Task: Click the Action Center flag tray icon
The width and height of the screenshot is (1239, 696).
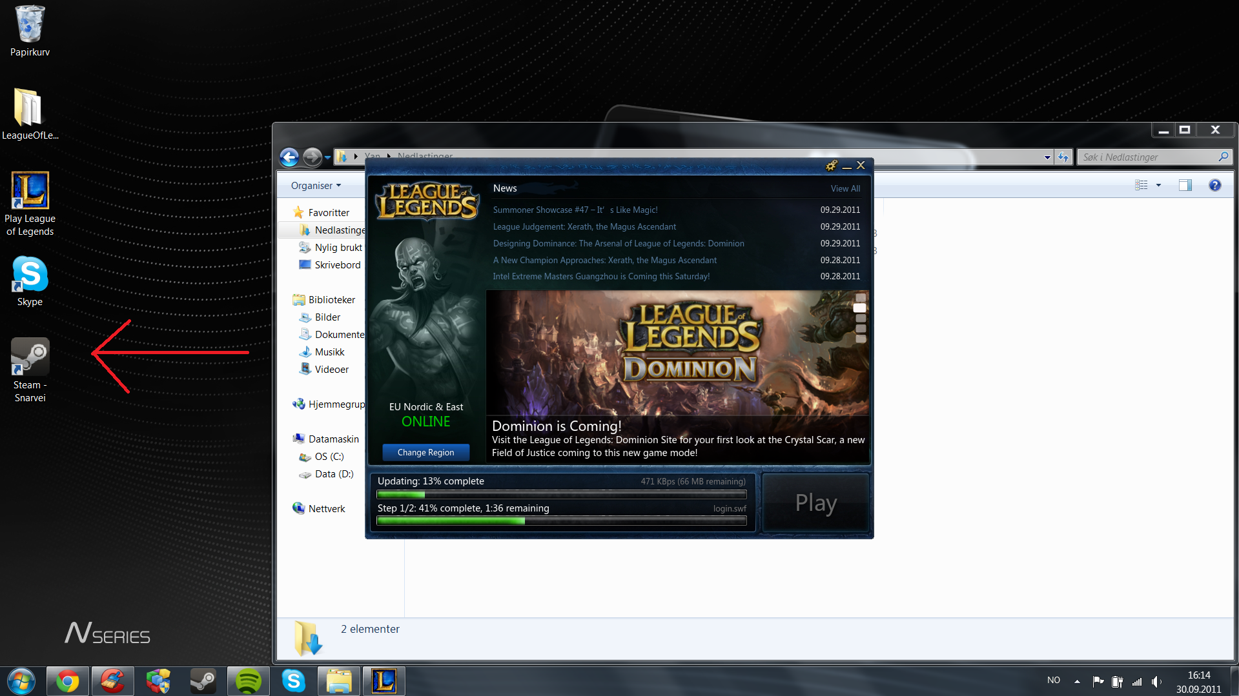Action: tap(1098, 681)
